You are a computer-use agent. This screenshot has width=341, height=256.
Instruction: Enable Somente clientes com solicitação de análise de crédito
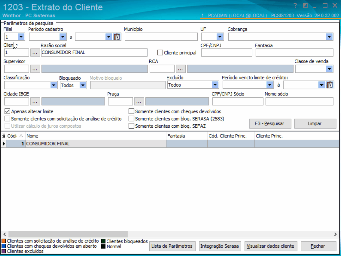(x=7, y=119)
